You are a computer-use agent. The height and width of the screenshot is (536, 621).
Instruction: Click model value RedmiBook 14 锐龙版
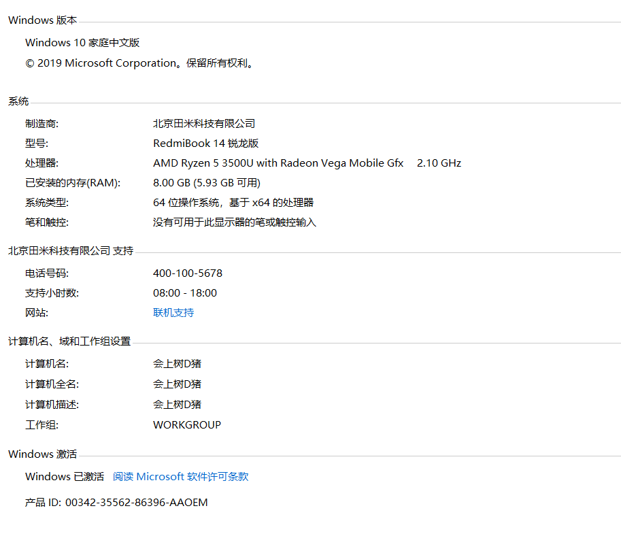click(x=206, y=144)
